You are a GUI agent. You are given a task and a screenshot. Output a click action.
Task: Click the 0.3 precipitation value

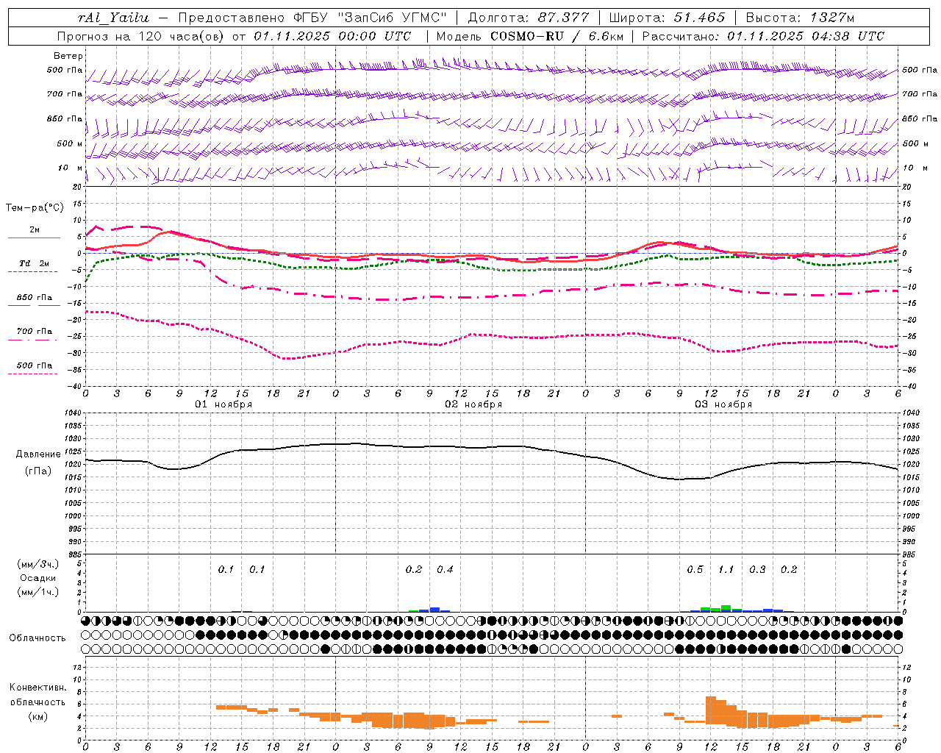click(757, 570)
